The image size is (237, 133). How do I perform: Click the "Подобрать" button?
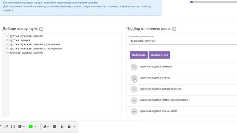[x=139, y=55]
